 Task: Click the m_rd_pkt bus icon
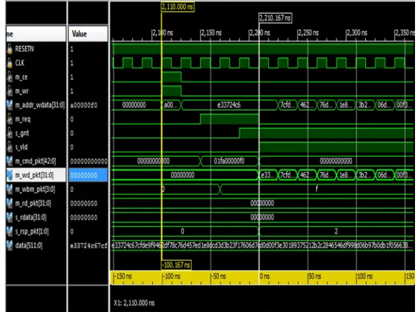(x=9, y=203)
